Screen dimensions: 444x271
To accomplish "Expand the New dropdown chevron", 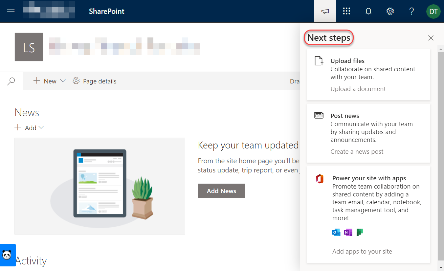I will 63,81.
